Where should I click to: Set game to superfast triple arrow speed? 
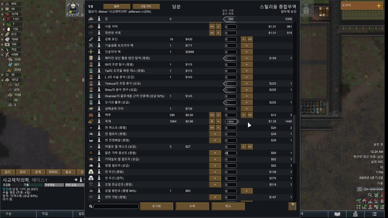click(x=380, y=189)
